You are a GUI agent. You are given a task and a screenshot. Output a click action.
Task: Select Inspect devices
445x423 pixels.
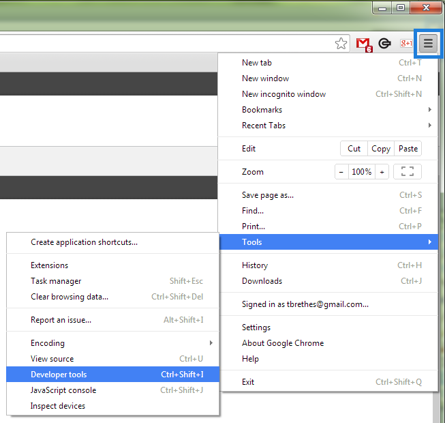coord(112,406)
